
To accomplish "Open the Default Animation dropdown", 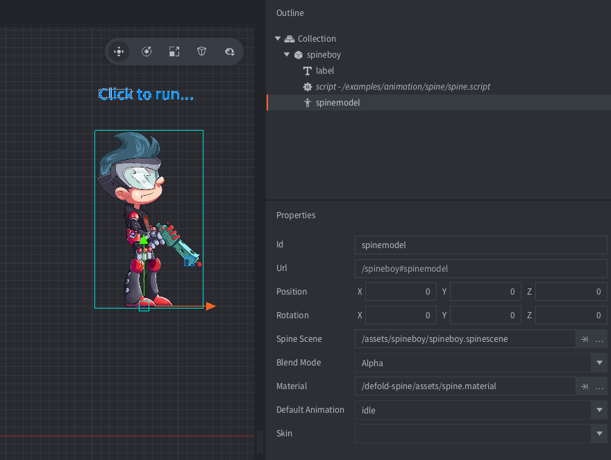I will 599,410.
